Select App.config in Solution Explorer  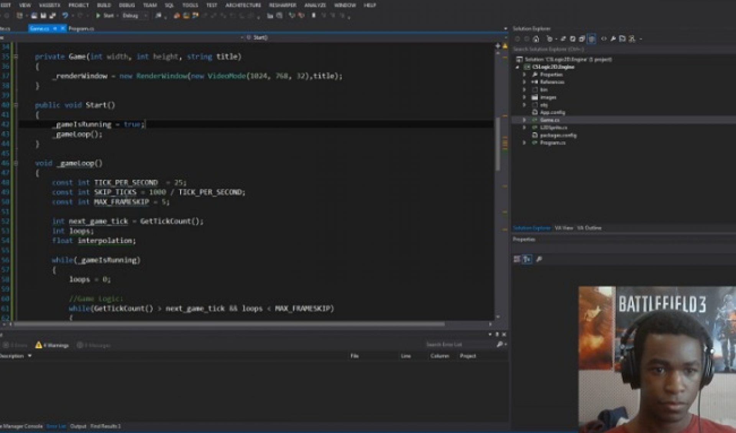click(x=552, y=113)
